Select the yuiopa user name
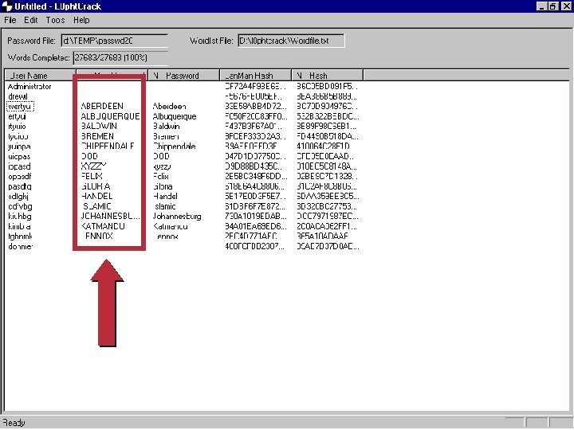574x430 pixels. click(19, 147)
